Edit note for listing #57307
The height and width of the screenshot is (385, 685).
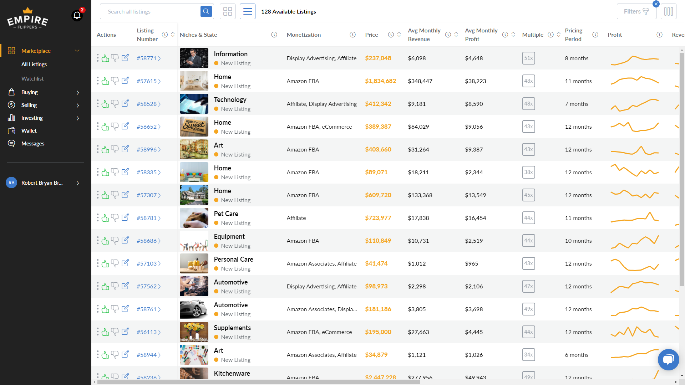click(125, 195)
